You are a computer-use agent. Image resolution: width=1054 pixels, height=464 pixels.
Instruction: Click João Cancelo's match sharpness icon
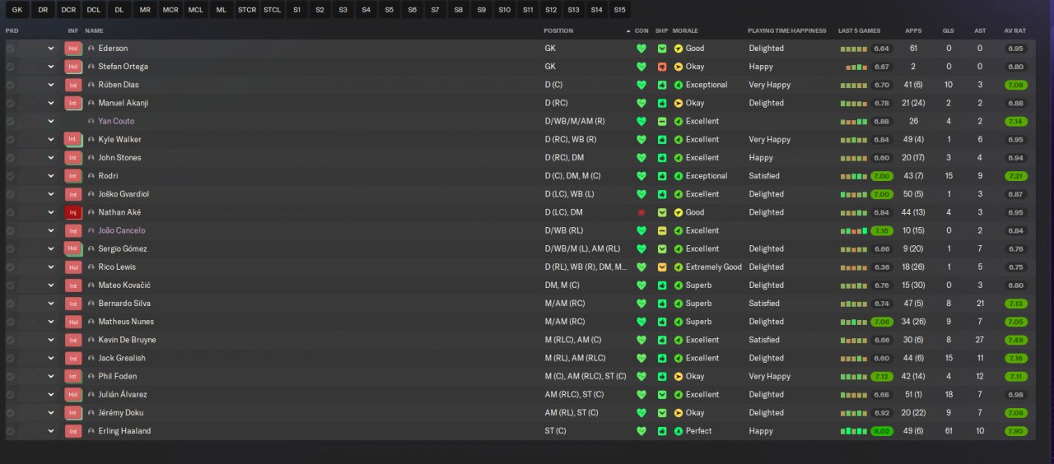point(662,230)
